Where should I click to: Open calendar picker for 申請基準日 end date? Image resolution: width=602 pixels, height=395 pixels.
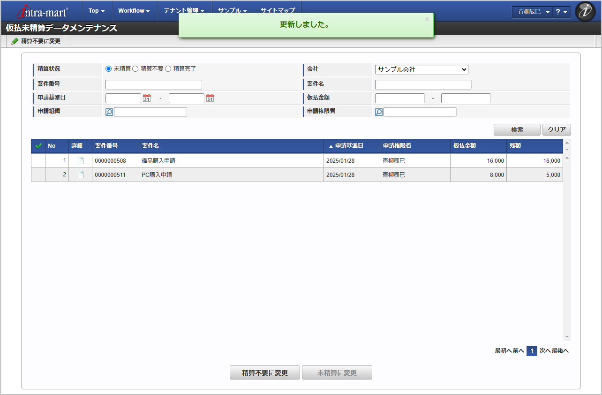pyautogui.click(x=210, y=98)
